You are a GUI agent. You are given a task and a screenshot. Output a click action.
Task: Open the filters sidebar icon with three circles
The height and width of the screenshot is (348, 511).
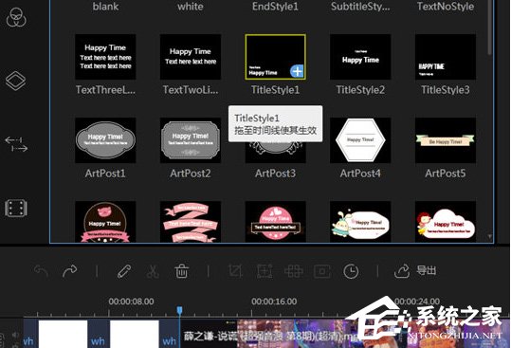tap(16, 17)
